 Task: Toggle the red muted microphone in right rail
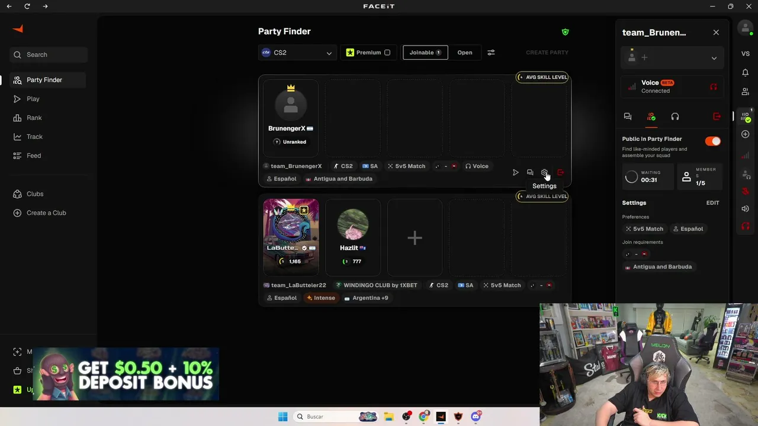[x=746, y=191]
